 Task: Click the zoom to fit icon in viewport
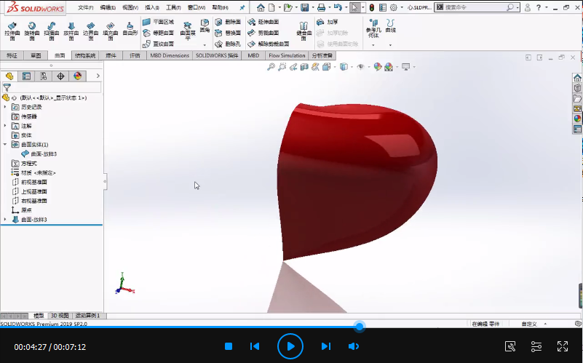pyautogui.click(x=271, y=67)
